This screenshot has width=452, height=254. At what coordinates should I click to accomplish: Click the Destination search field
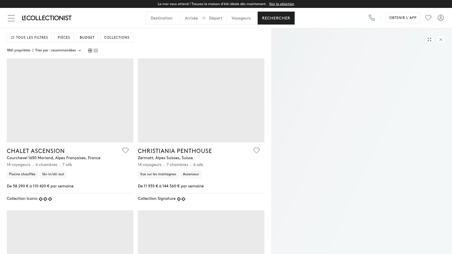pos(163,18)
